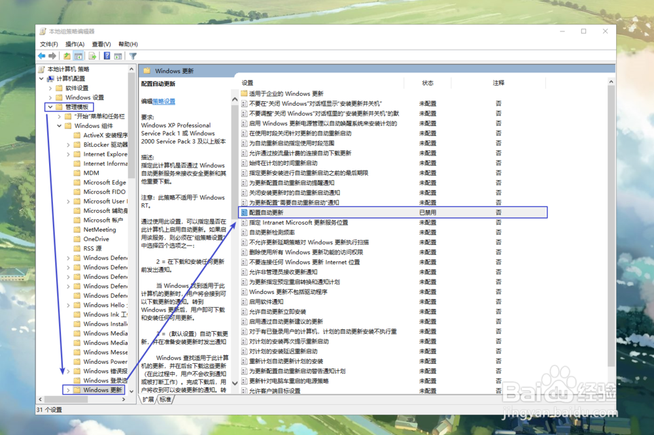
Task: Expand the BitLocker 驱动器 node
Action: (x=69, y=144)
